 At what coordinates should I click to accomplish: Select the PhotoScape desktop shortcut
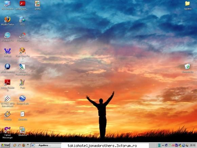(x=23, y=37)
